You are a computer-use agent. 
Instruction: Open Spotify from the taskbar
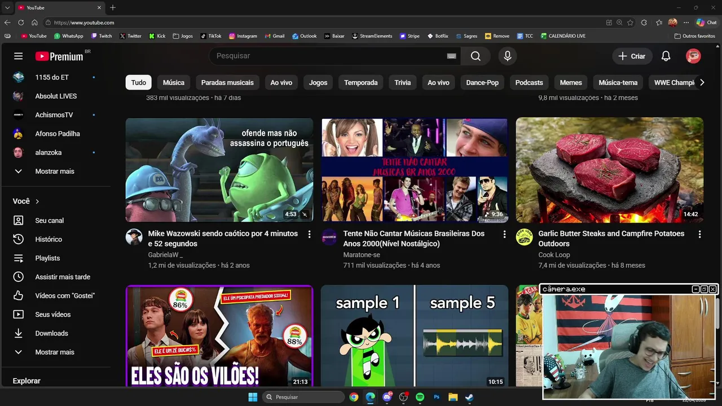point(420,397)
